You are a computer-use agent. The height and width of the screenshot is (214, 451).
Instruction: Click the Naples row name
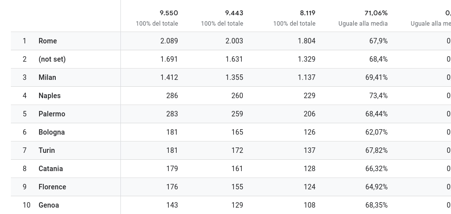pos(49,96)
